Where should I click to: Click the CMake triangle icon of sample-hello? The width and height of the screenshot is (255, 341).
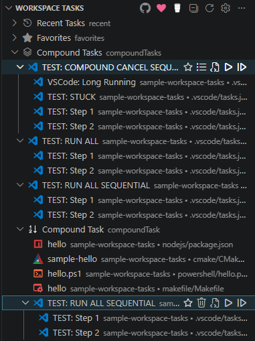pos(38,259)
